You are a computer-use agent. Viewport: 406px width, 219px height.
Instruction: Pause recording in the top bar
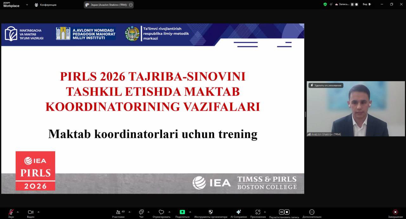point(352,4)
